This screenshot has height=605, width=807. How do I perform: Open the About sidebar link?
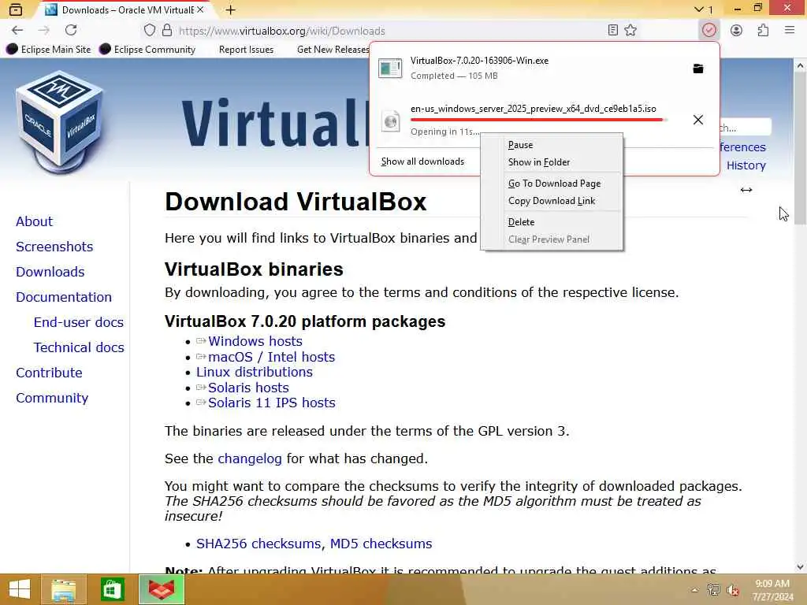pyautogui.click(x=34, y=221)
